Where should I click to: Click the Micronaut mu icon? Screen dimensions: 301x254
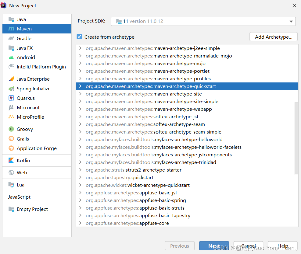tap(11, 107)
